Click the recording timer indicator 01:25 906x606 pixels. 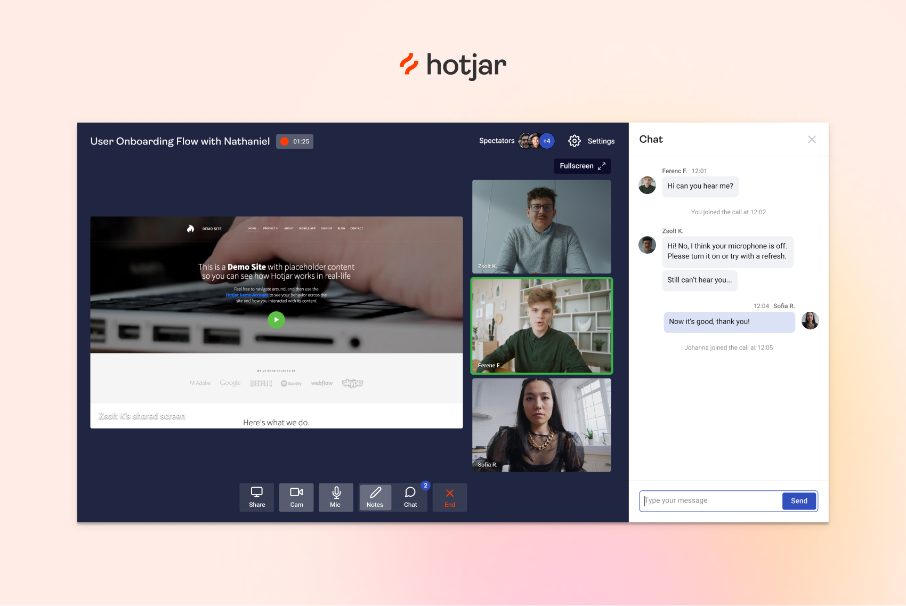coord(295,141)
